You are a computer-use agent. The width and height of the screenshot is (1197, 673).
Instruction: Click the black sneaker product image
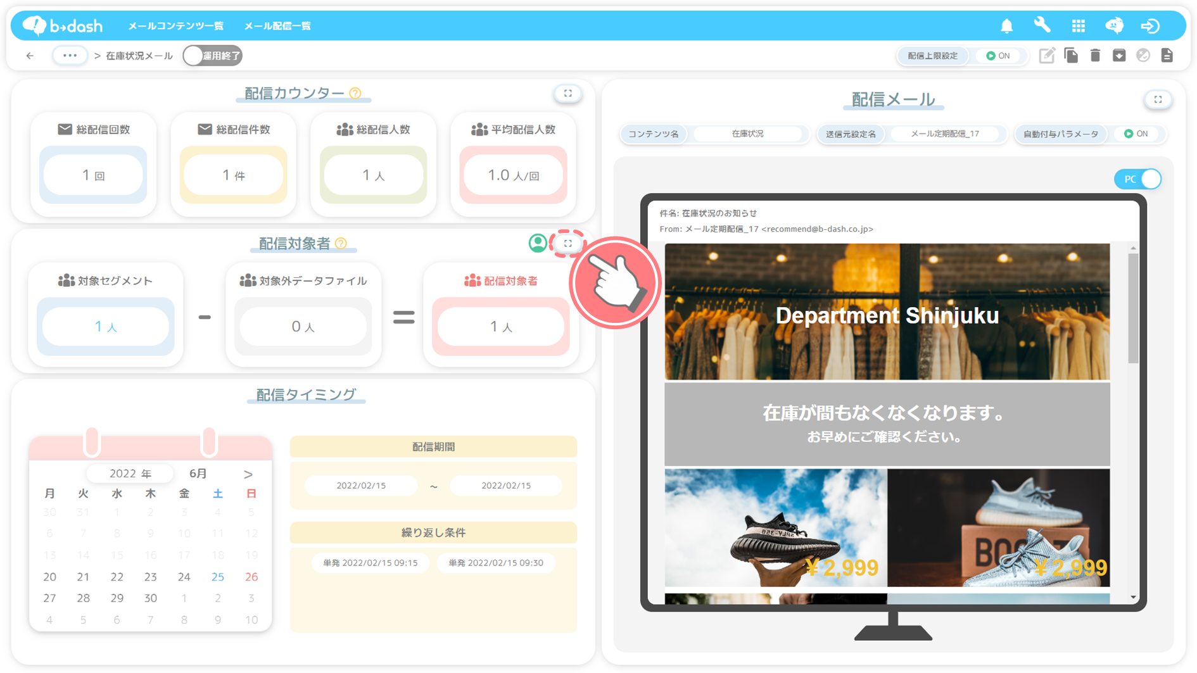point(776,527)
